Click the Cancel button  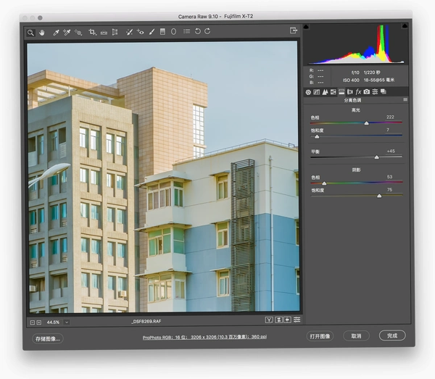[356, 336]
